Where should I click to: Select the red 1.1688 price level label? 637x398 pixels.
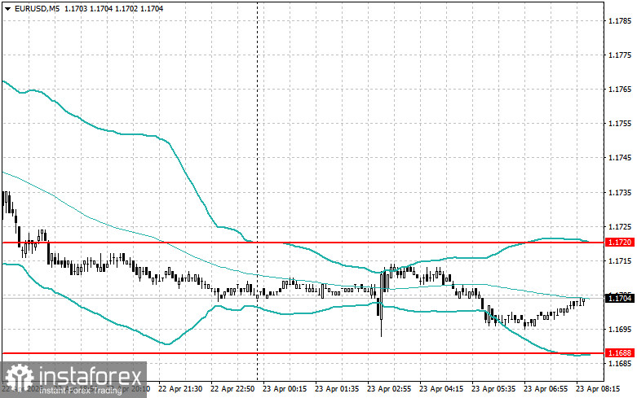tap(620, 353)
